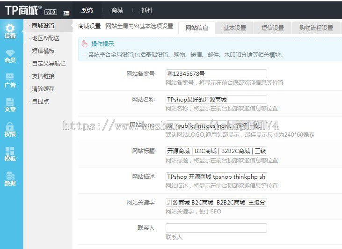Open 短信模板 in the submenu
The height and width of the screenshot is (249, 342).
43,51
